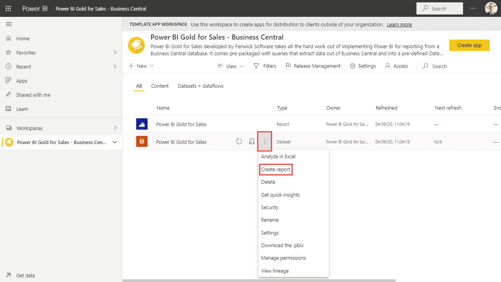This screenshot has height=282, width=501.
Task: Open top bar ellipsis more options
Action: coord(473,8)
